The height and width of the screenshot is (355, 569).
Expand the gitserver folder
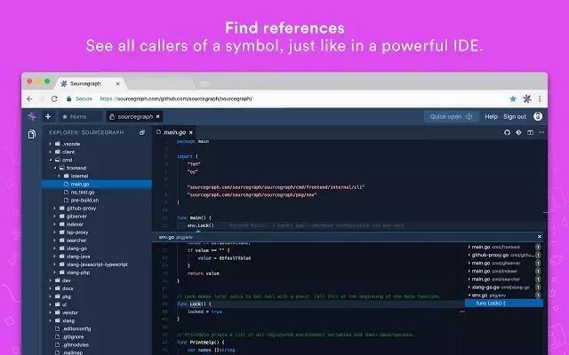tap(55, 217)
